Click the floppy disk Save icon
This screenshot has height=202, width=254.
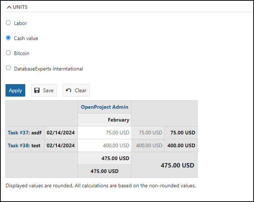pos(37,90)
